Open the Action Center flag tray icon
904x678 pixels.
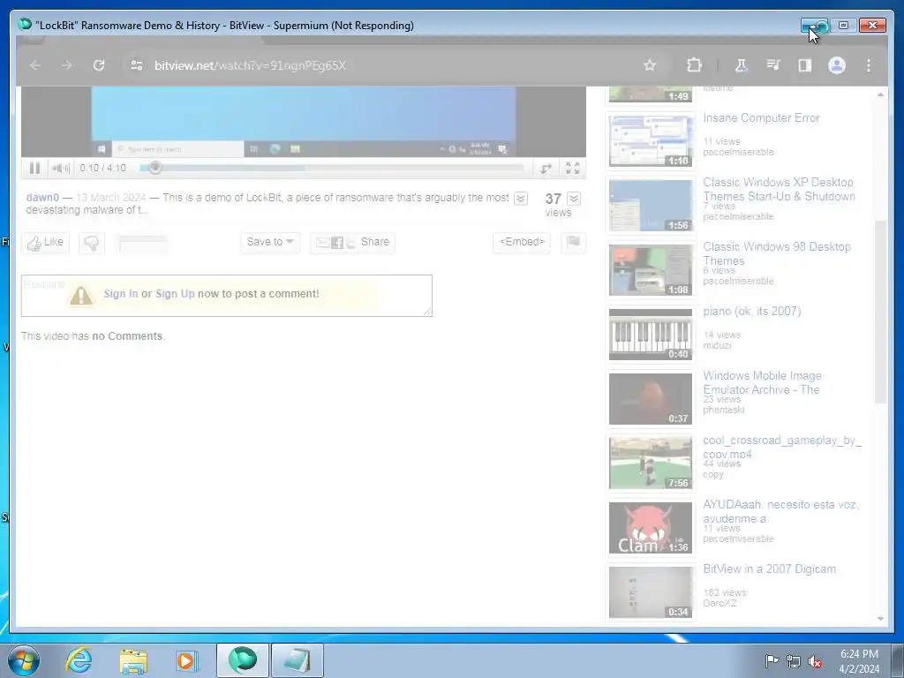coord(772,661)
